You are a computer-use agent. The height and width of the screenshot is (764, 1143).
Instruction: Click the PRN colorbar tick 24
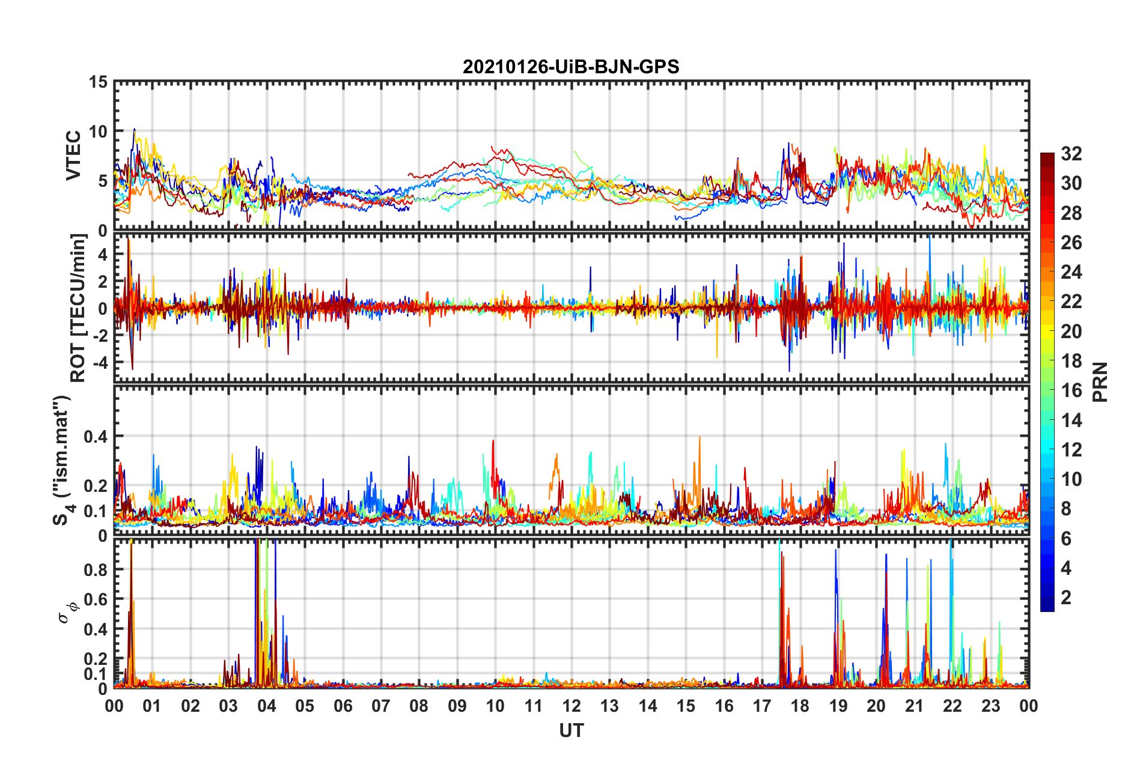pyautogui.click(x=1071, y=272)
